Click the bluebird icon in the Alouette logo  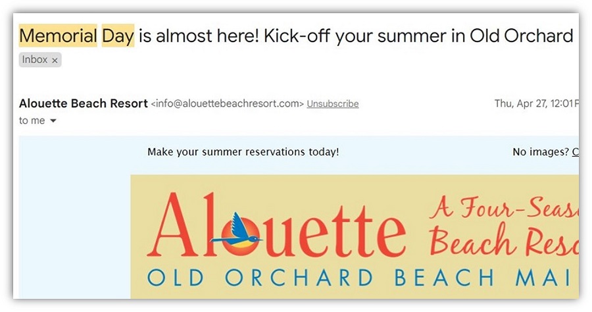click(x=236, y=230)
